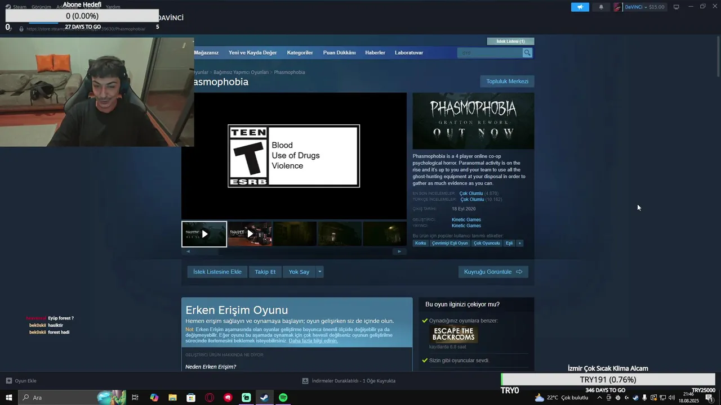The width and height of the screenshot is (721, 405).
Task: Click the Phasmophobia header capsule image
Action: (473, 121)
